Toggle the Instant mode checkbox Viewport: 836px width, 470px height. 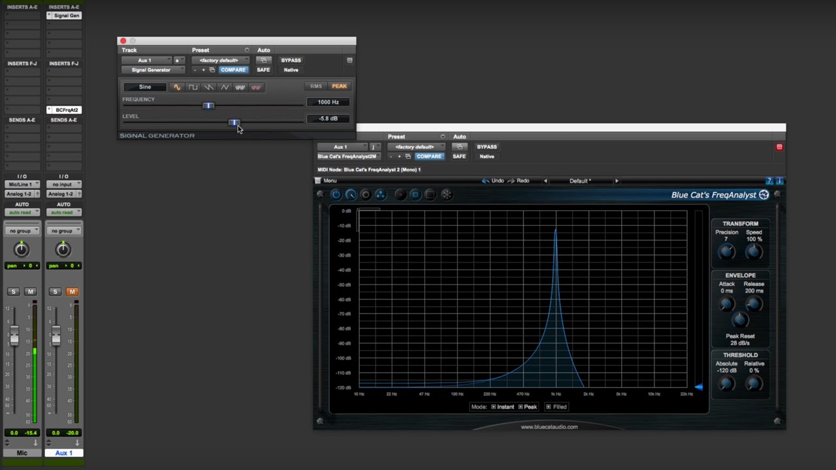pos(493,407)
